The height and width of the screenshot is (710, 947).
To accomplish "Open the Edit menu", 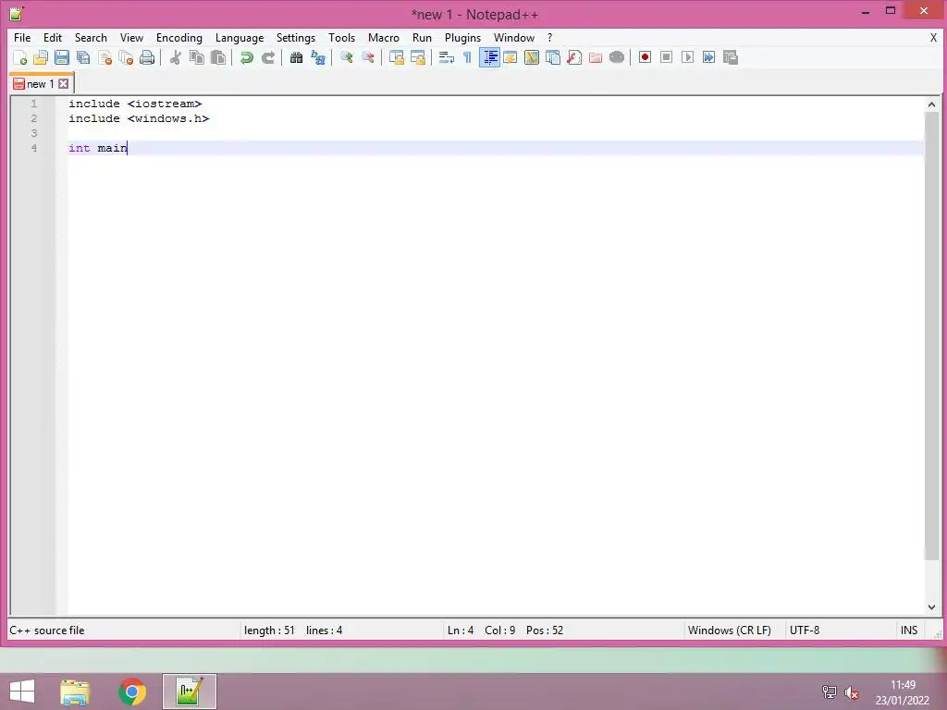I will pos(53,37).
